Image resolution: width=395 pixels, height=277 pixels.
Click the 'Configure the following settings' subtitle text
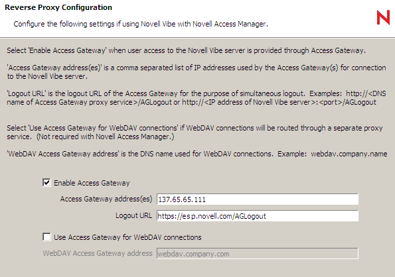pyautogui.click(x=141, y=24)
